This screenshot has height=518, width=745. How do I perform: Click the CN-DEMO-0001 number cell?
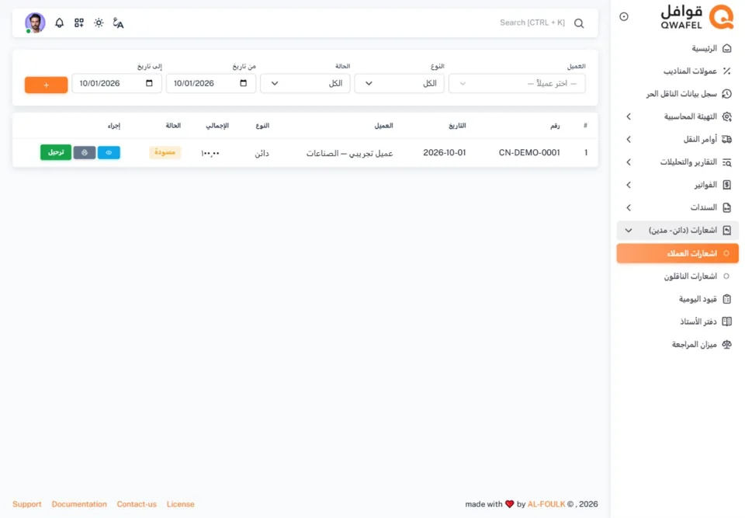(529, 153)
